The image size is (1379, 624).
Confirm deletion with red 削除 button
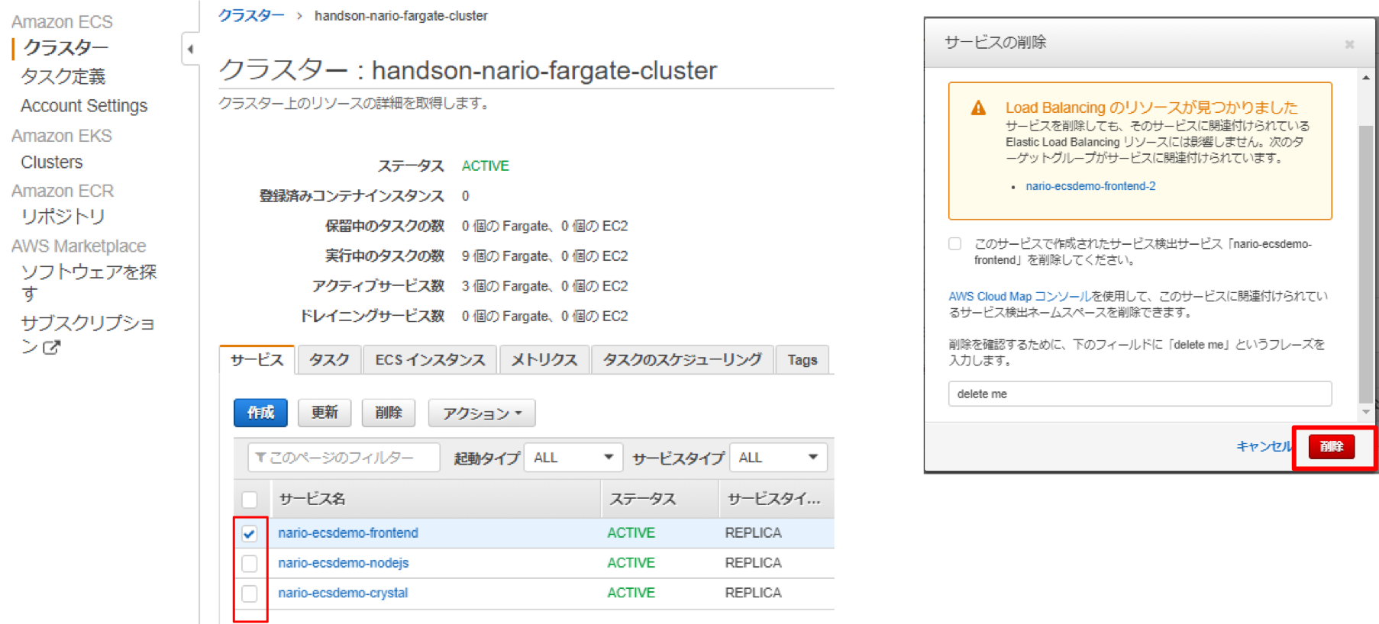(1332, 447)
